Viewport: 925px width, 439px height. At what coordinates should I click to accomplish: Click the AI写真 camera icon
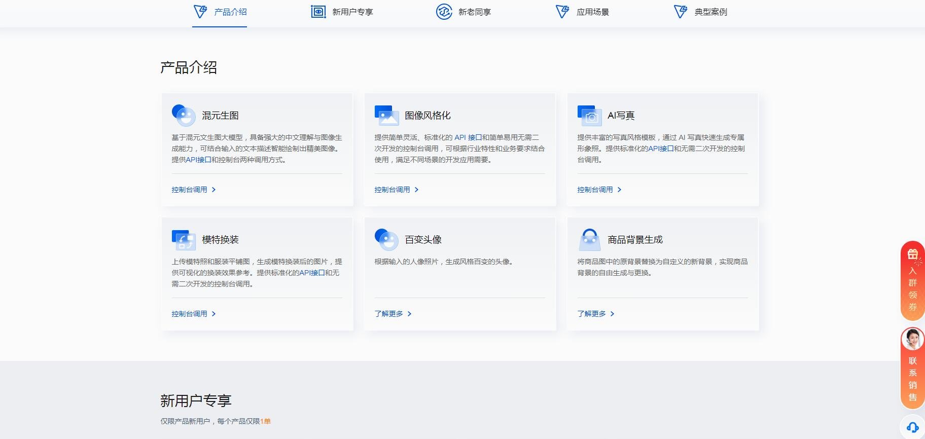(x=589, y=116)
